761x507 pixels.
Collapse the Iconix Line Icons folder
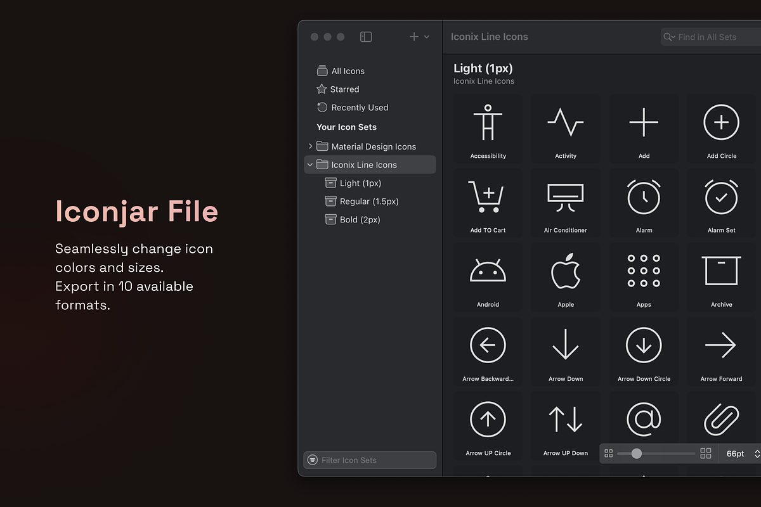310,165
